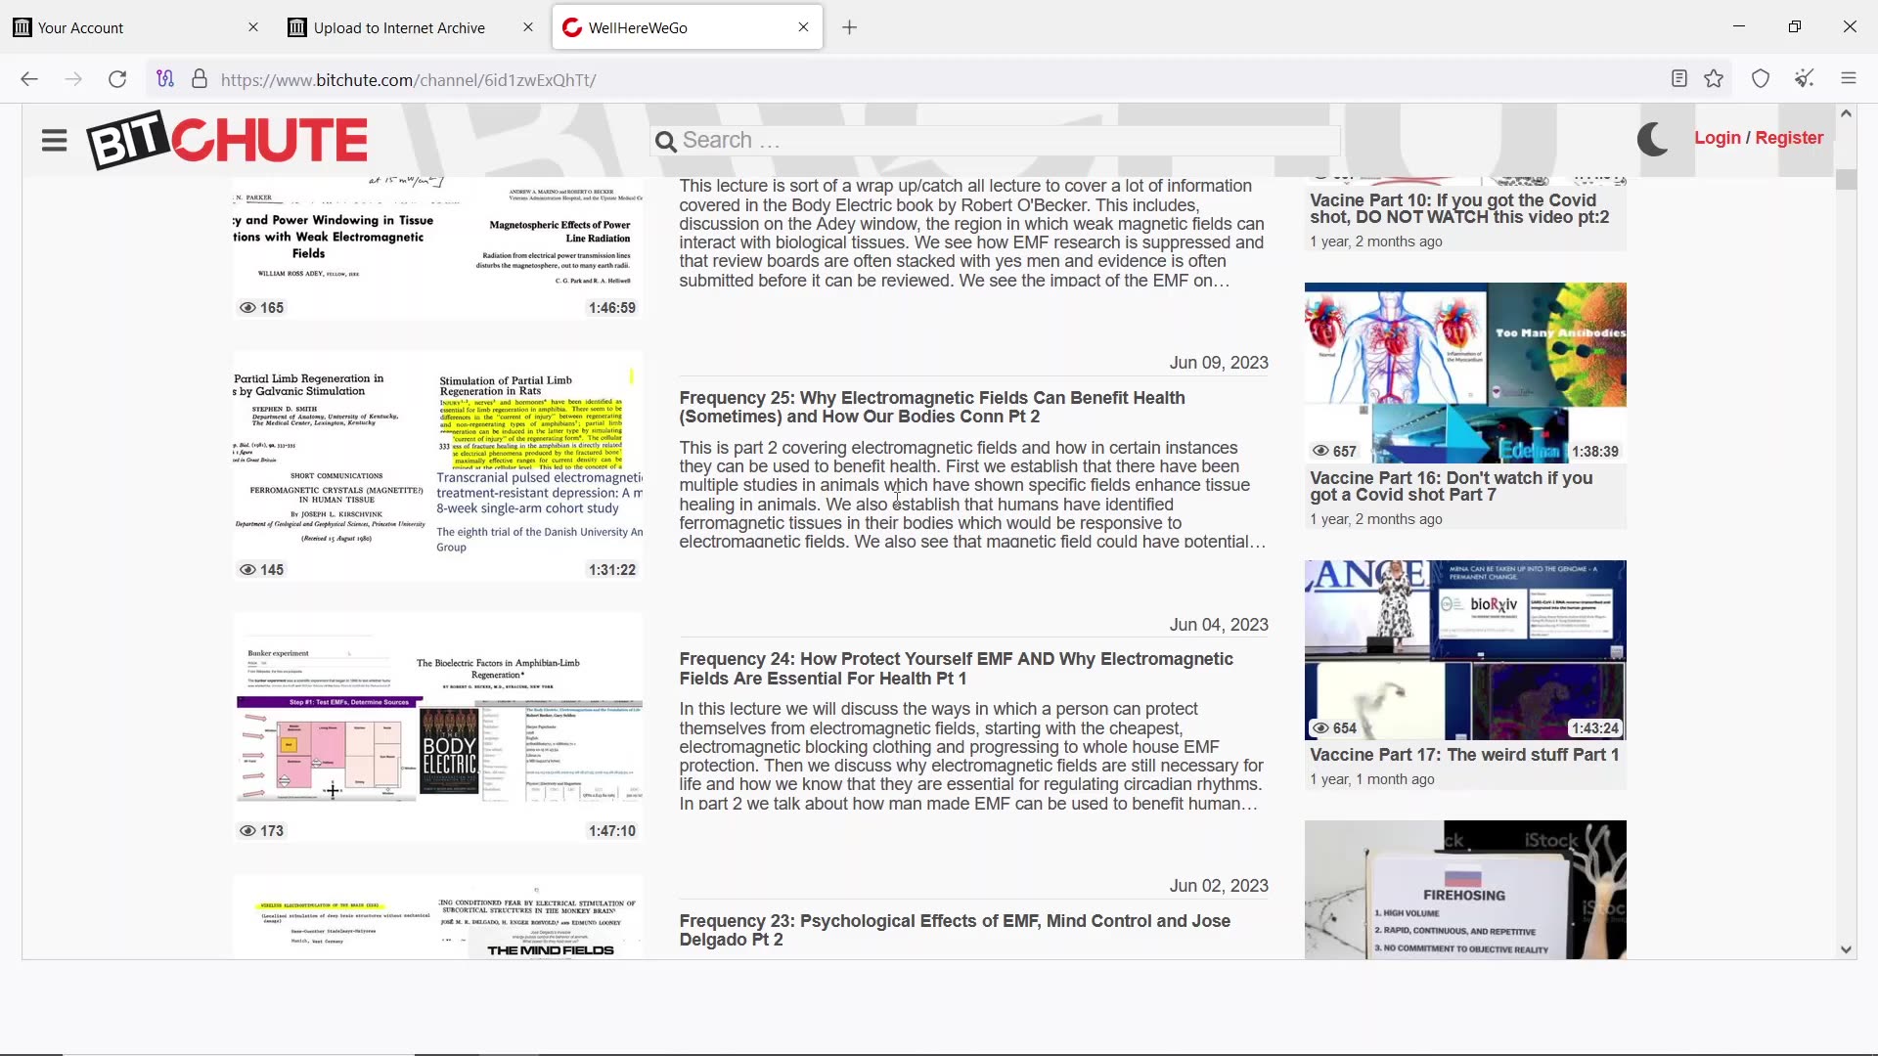The width and height of the screenshot is (1878, 1056).
Task: Open Firefox application menu button
Action: (x=1848, y=79)
